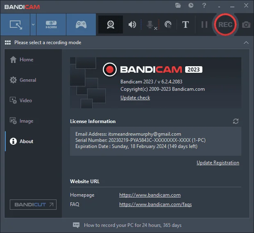Viewport: 254px width, 233px height.
Task: Open the bandicam.com homepage link
Action: click(150, 195)
